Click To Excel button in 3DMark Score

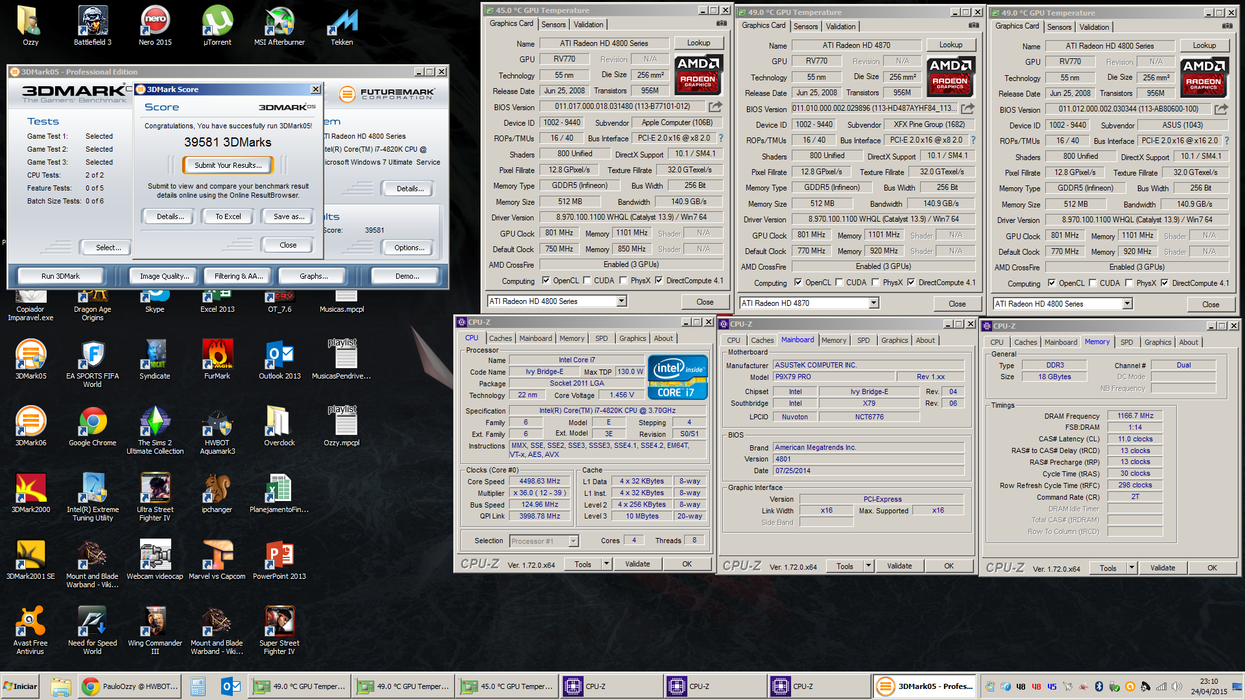coord(228,216)
